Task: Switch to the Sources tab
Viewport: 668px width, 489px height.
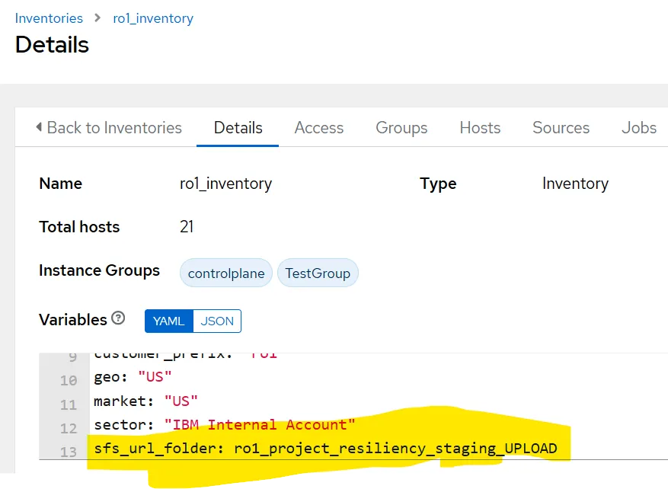Action: (x=561, y=127)
